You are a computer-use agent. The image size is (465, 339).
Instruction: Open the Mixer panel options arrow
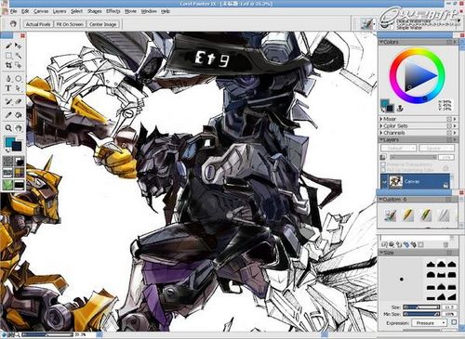point(455,119)
